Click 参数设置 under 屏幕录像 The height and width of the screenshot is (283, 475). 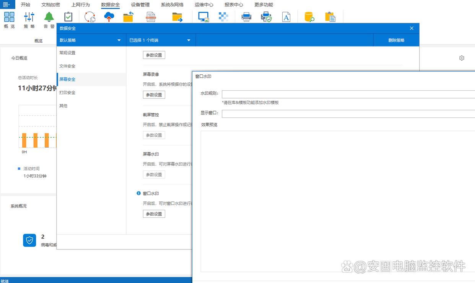point(154,95)
